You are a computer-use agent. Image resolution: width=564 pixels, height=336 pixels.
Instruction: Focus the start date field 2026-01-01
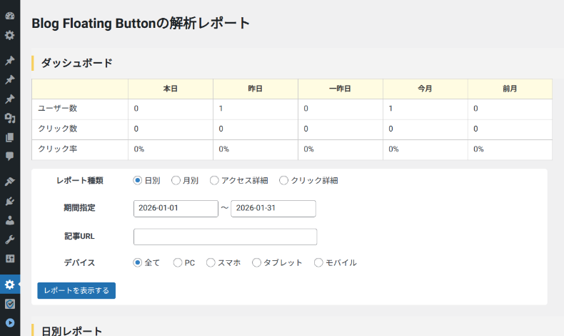point(176,209)
